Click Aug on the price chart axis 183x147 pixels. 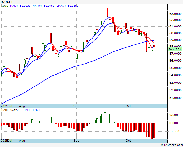pos(22,106)
